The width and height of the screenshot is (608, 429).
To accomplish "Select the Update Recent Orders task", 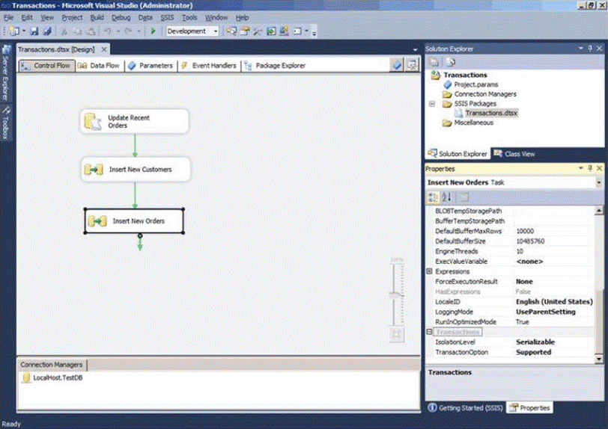I will (x=135, y=121).
